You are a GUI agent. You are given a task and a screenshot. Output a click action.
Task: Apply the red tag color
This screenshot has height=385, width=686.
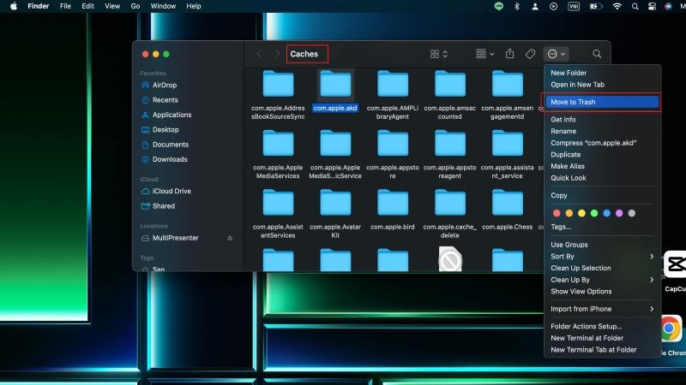point(556,213)
